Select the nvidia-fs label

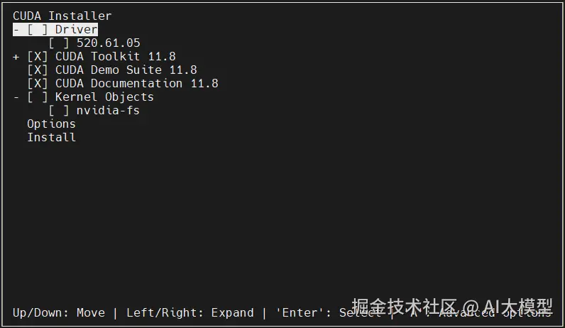108,111
